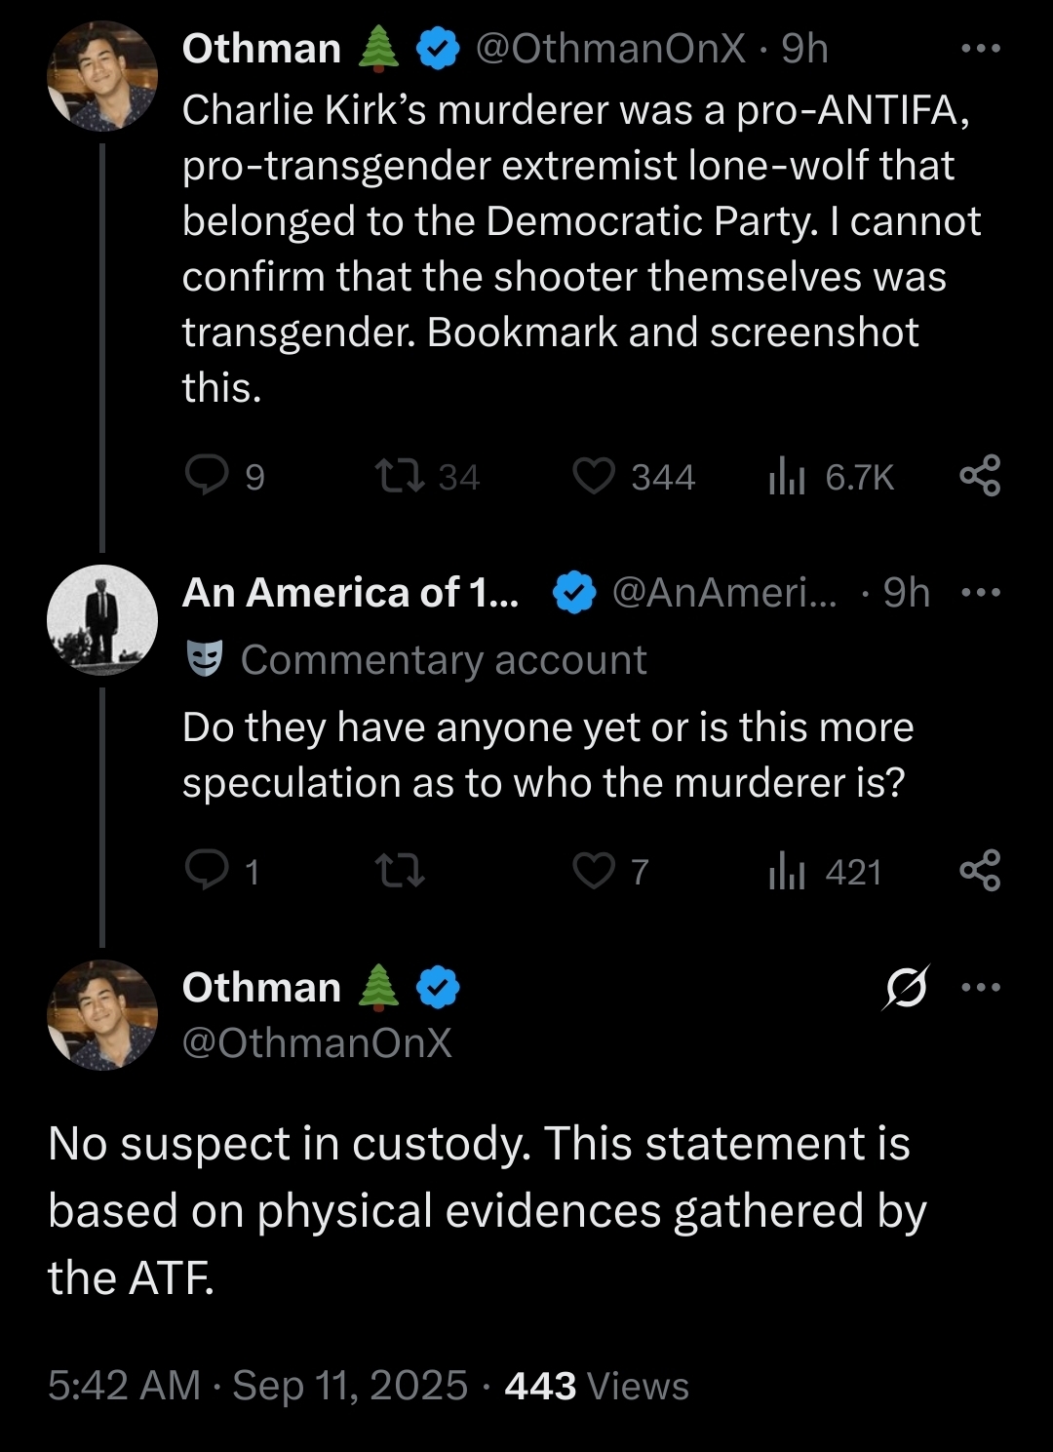Open @OthmanOnX handle in top tweet
Screen dimensions: 1053x1452
click(x=610, y=49)
